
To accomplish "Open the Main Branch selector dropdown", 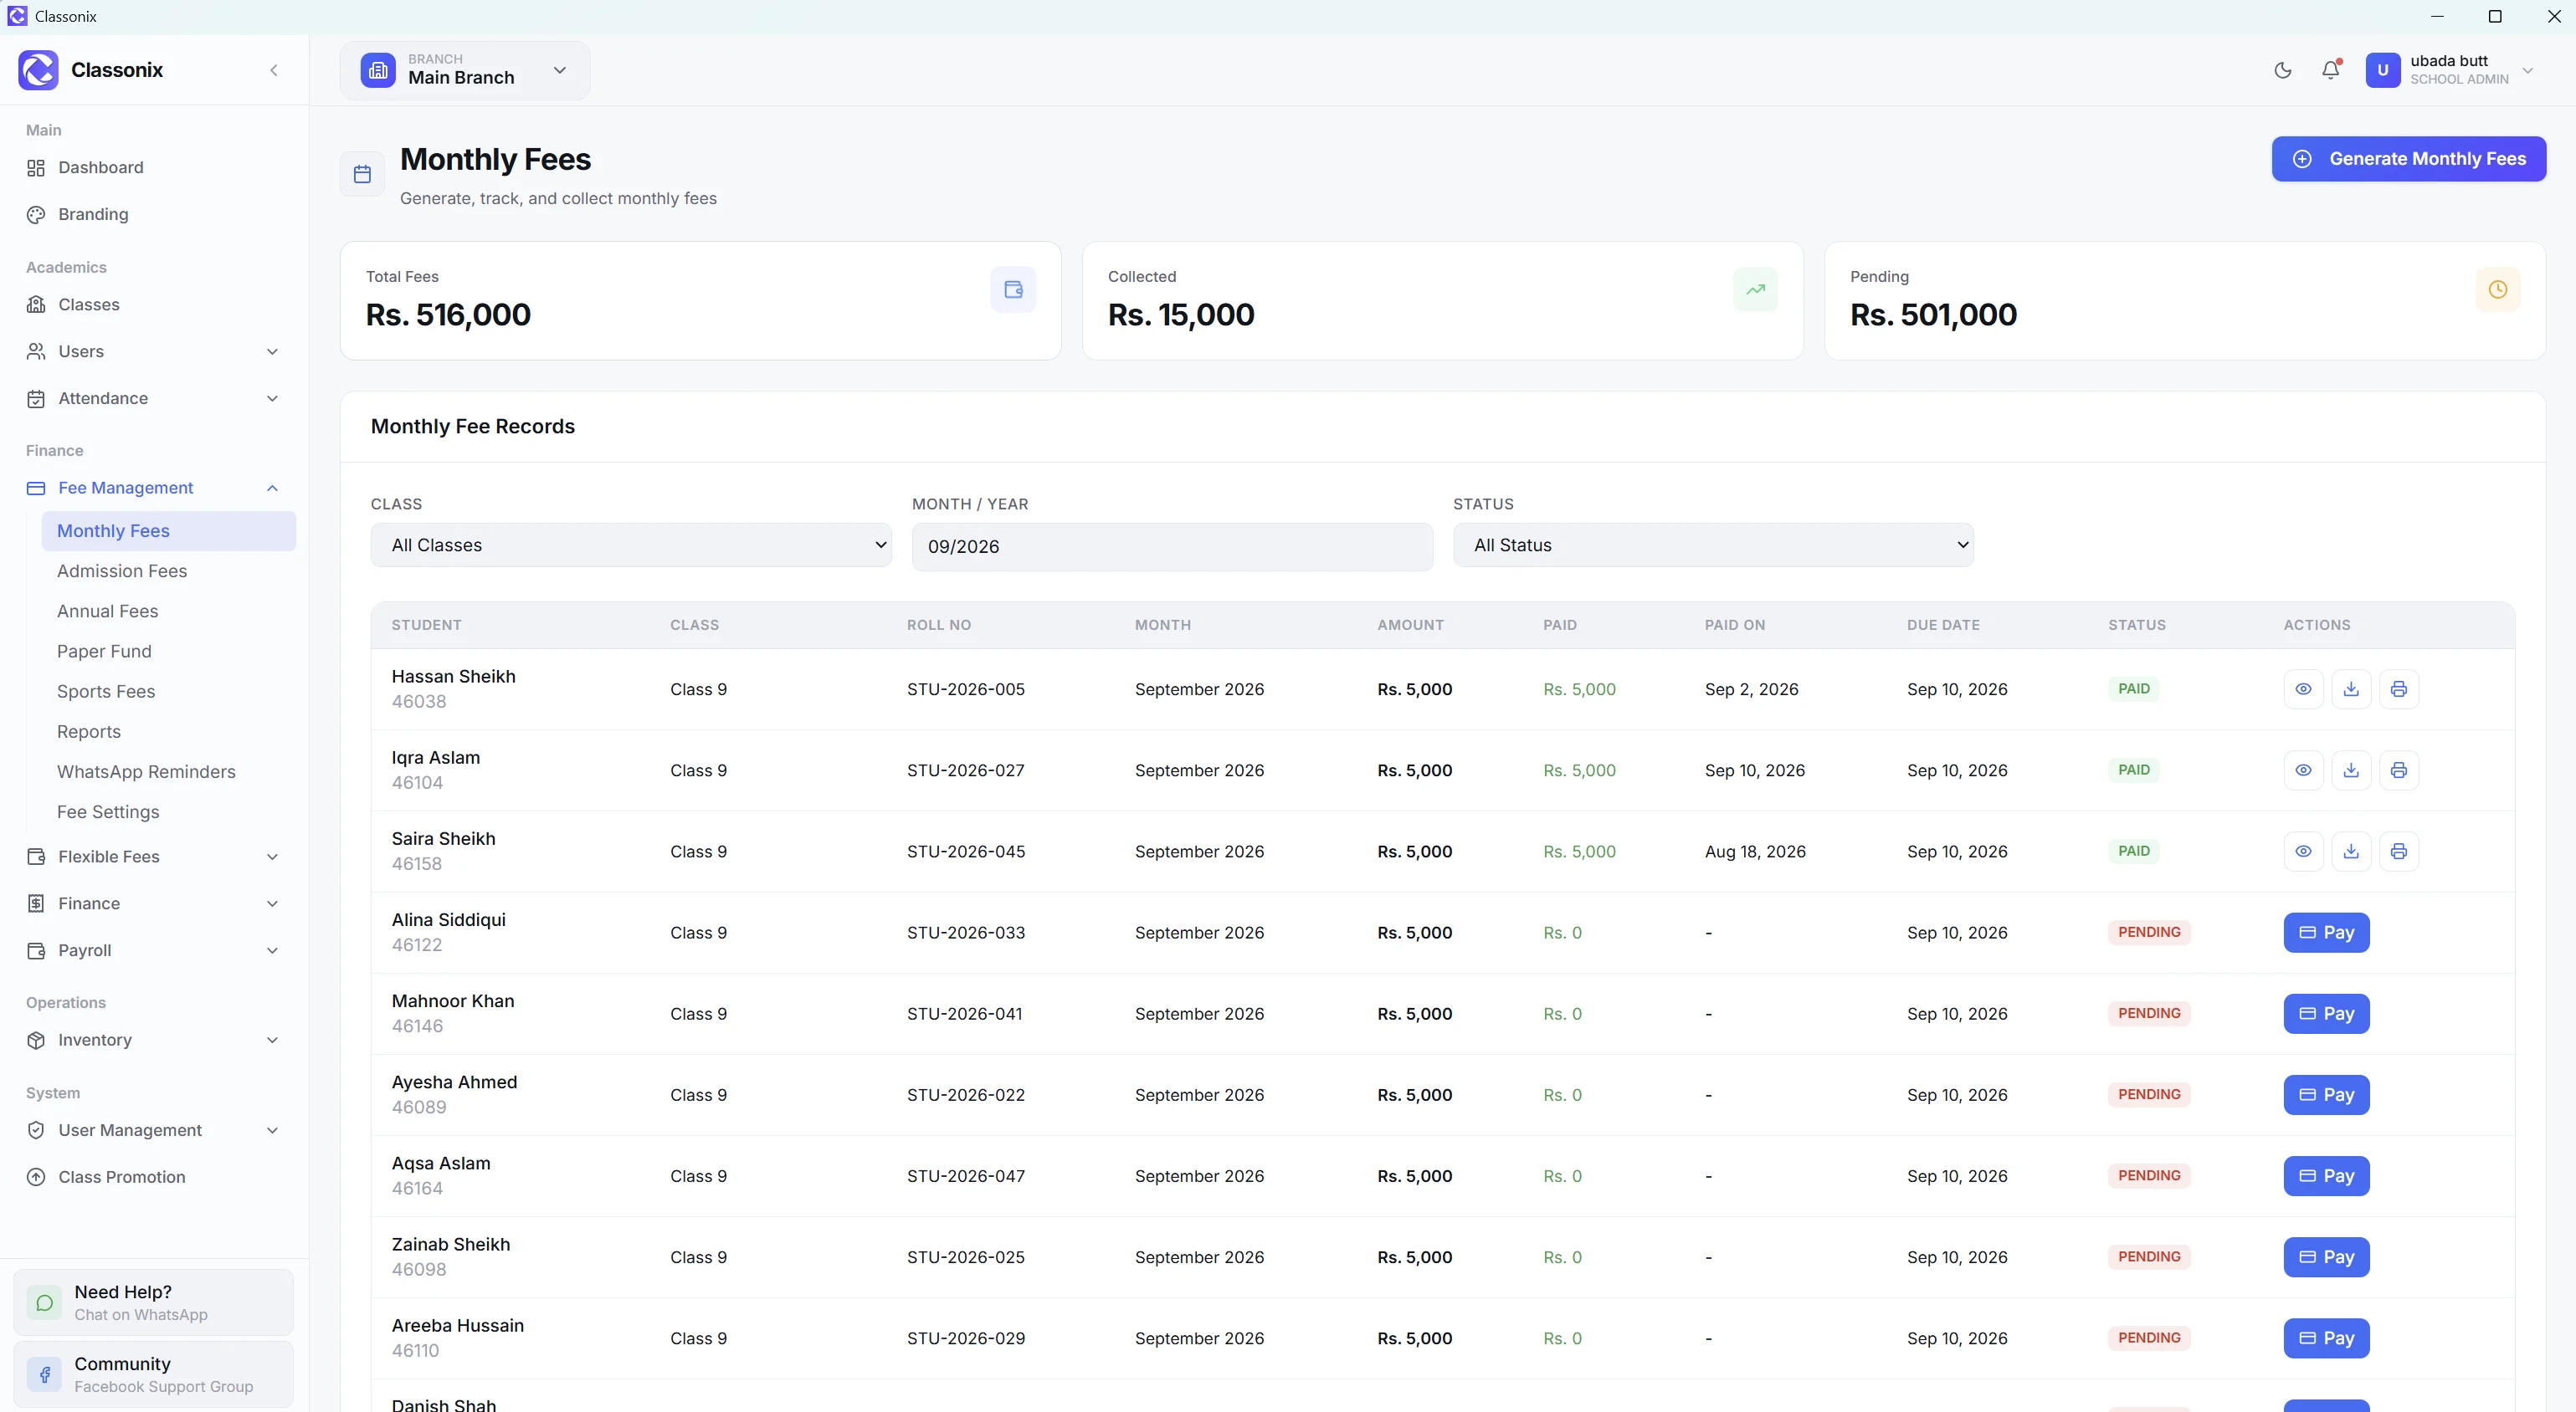I will point(465,70).
